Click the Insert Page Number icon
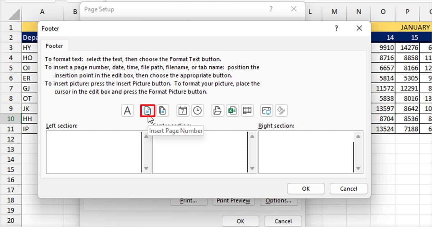The height and width of the screenshot is (227, 432). pos(147,111)
